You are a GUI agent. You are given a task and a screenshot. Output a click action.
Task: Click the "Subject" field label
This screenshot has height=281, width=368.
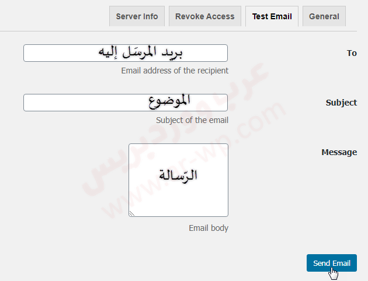341,103
